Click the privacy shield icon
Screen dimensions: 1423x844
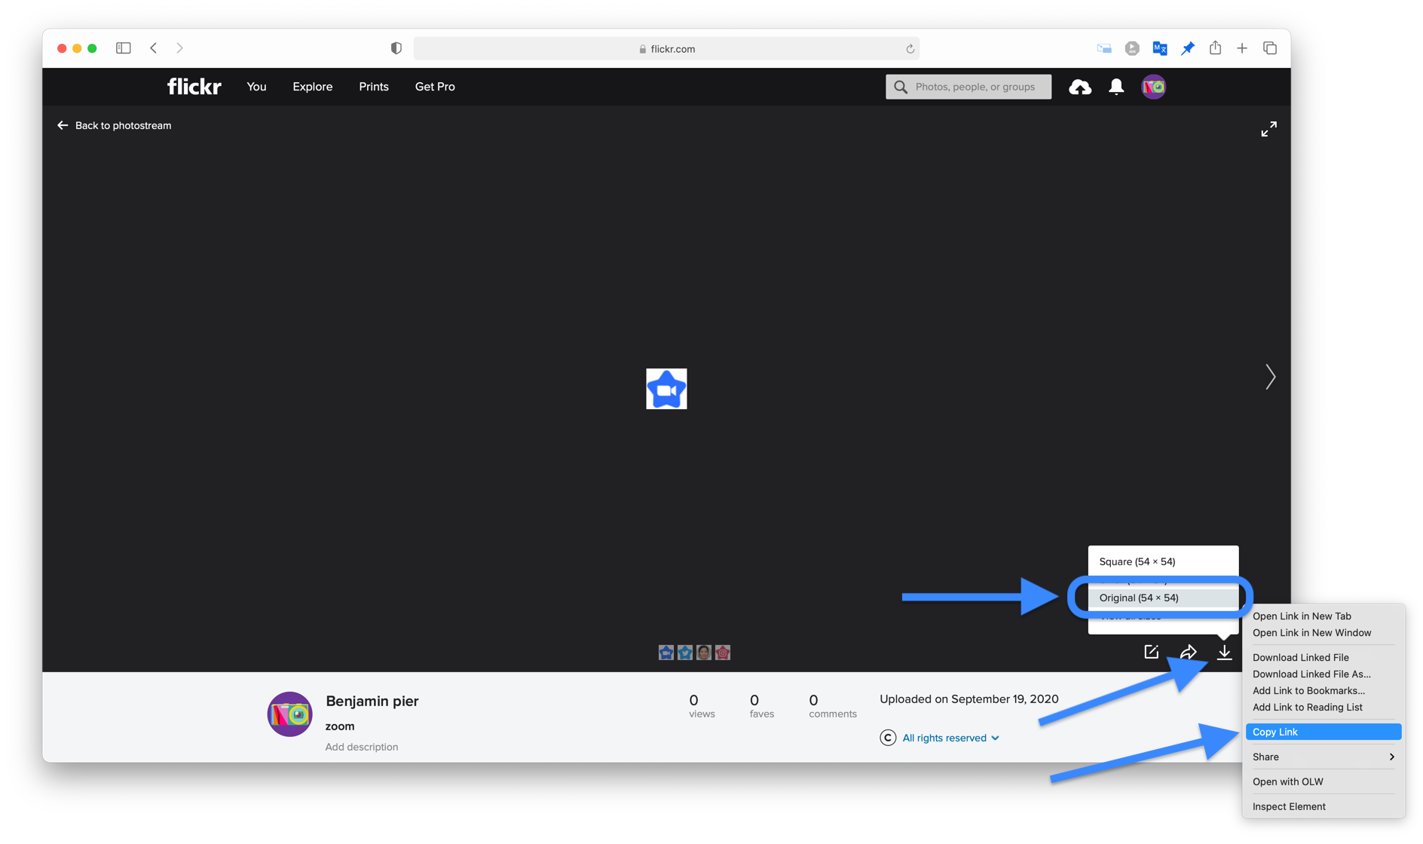396,48
